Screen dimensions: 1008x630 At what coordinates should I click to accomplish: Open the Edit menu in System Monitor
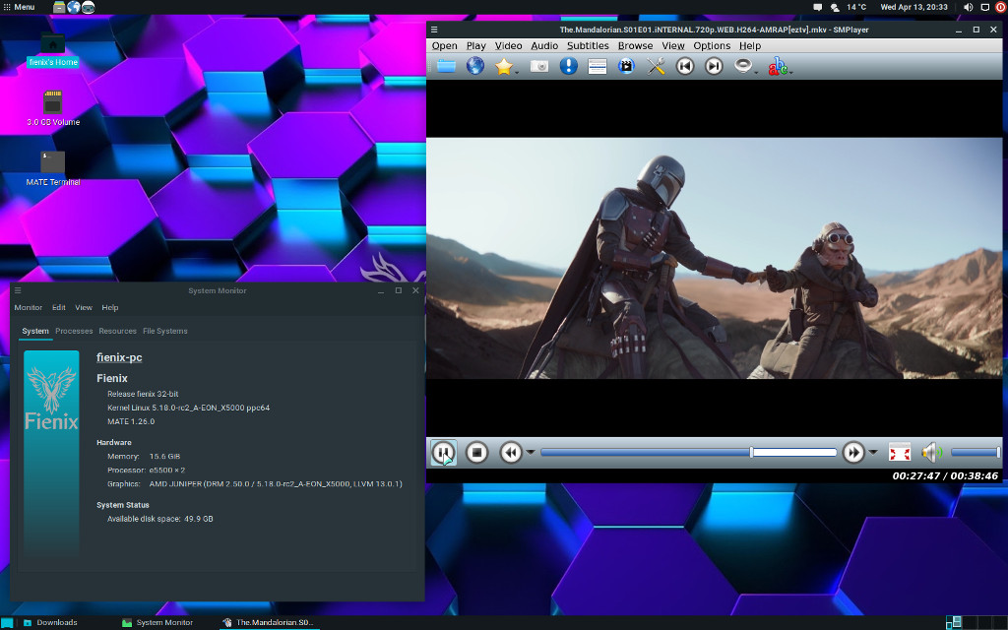pyautogui.click(x=58, y=307)
